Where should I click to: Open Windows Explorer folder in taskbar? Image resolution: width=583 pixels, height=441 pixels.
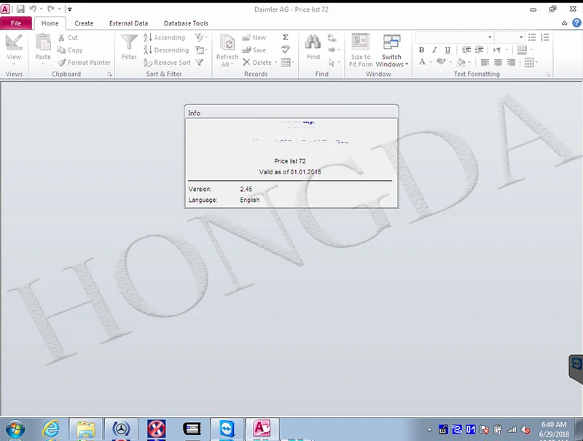[86, 429]
